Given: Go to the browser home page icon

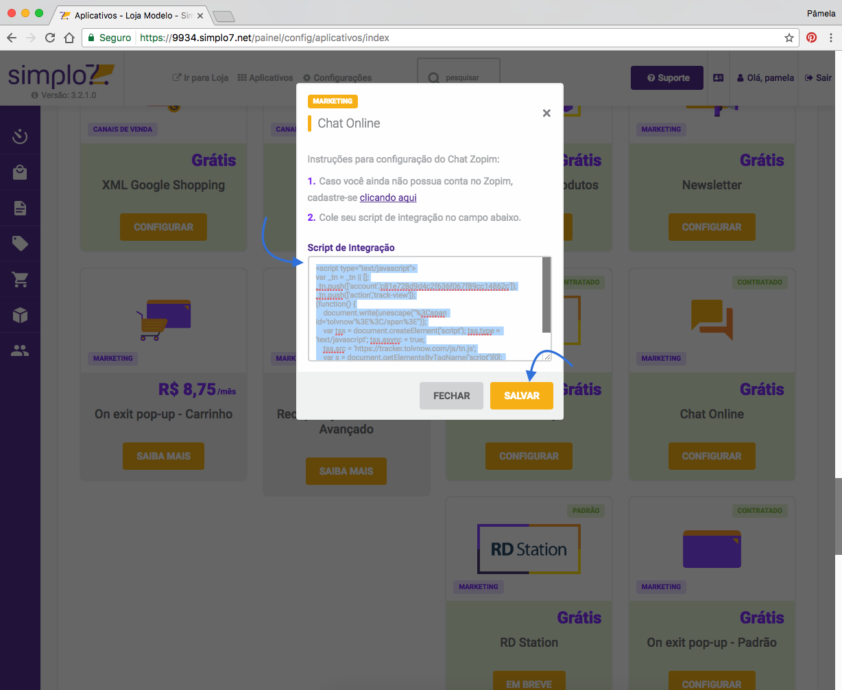Looking at the screenshot, I should (x=69, y=38).
